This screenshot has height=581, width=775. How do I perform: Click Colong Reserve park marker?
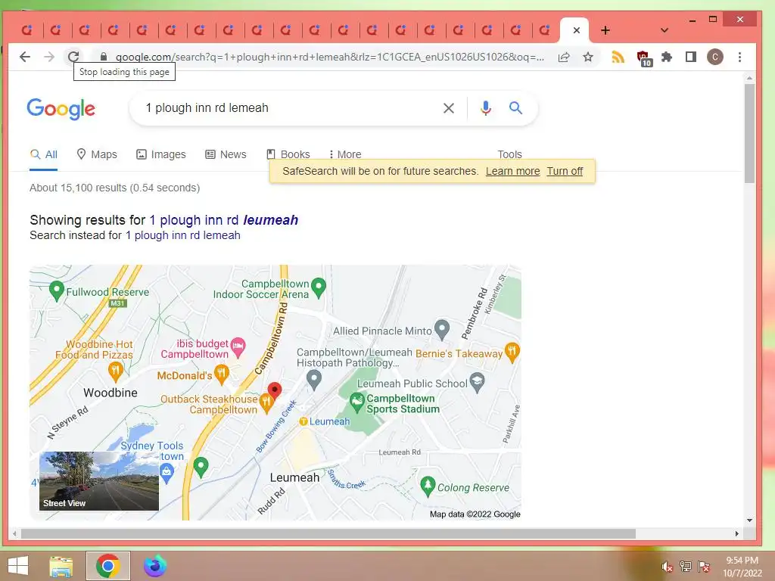pos(428,486)
